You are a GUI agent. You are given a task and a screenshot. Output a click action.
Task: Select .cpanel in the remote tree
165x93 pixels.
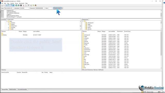tap(89, 28)
